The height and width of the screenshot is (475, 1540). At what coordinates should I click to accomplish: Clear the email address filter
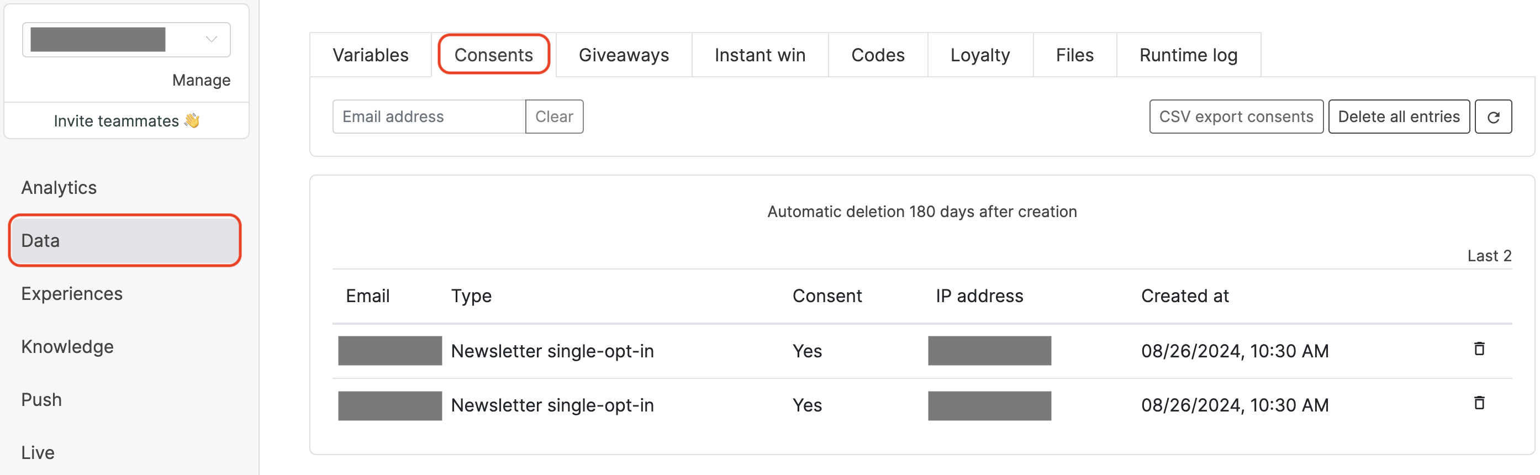(554, 117)
